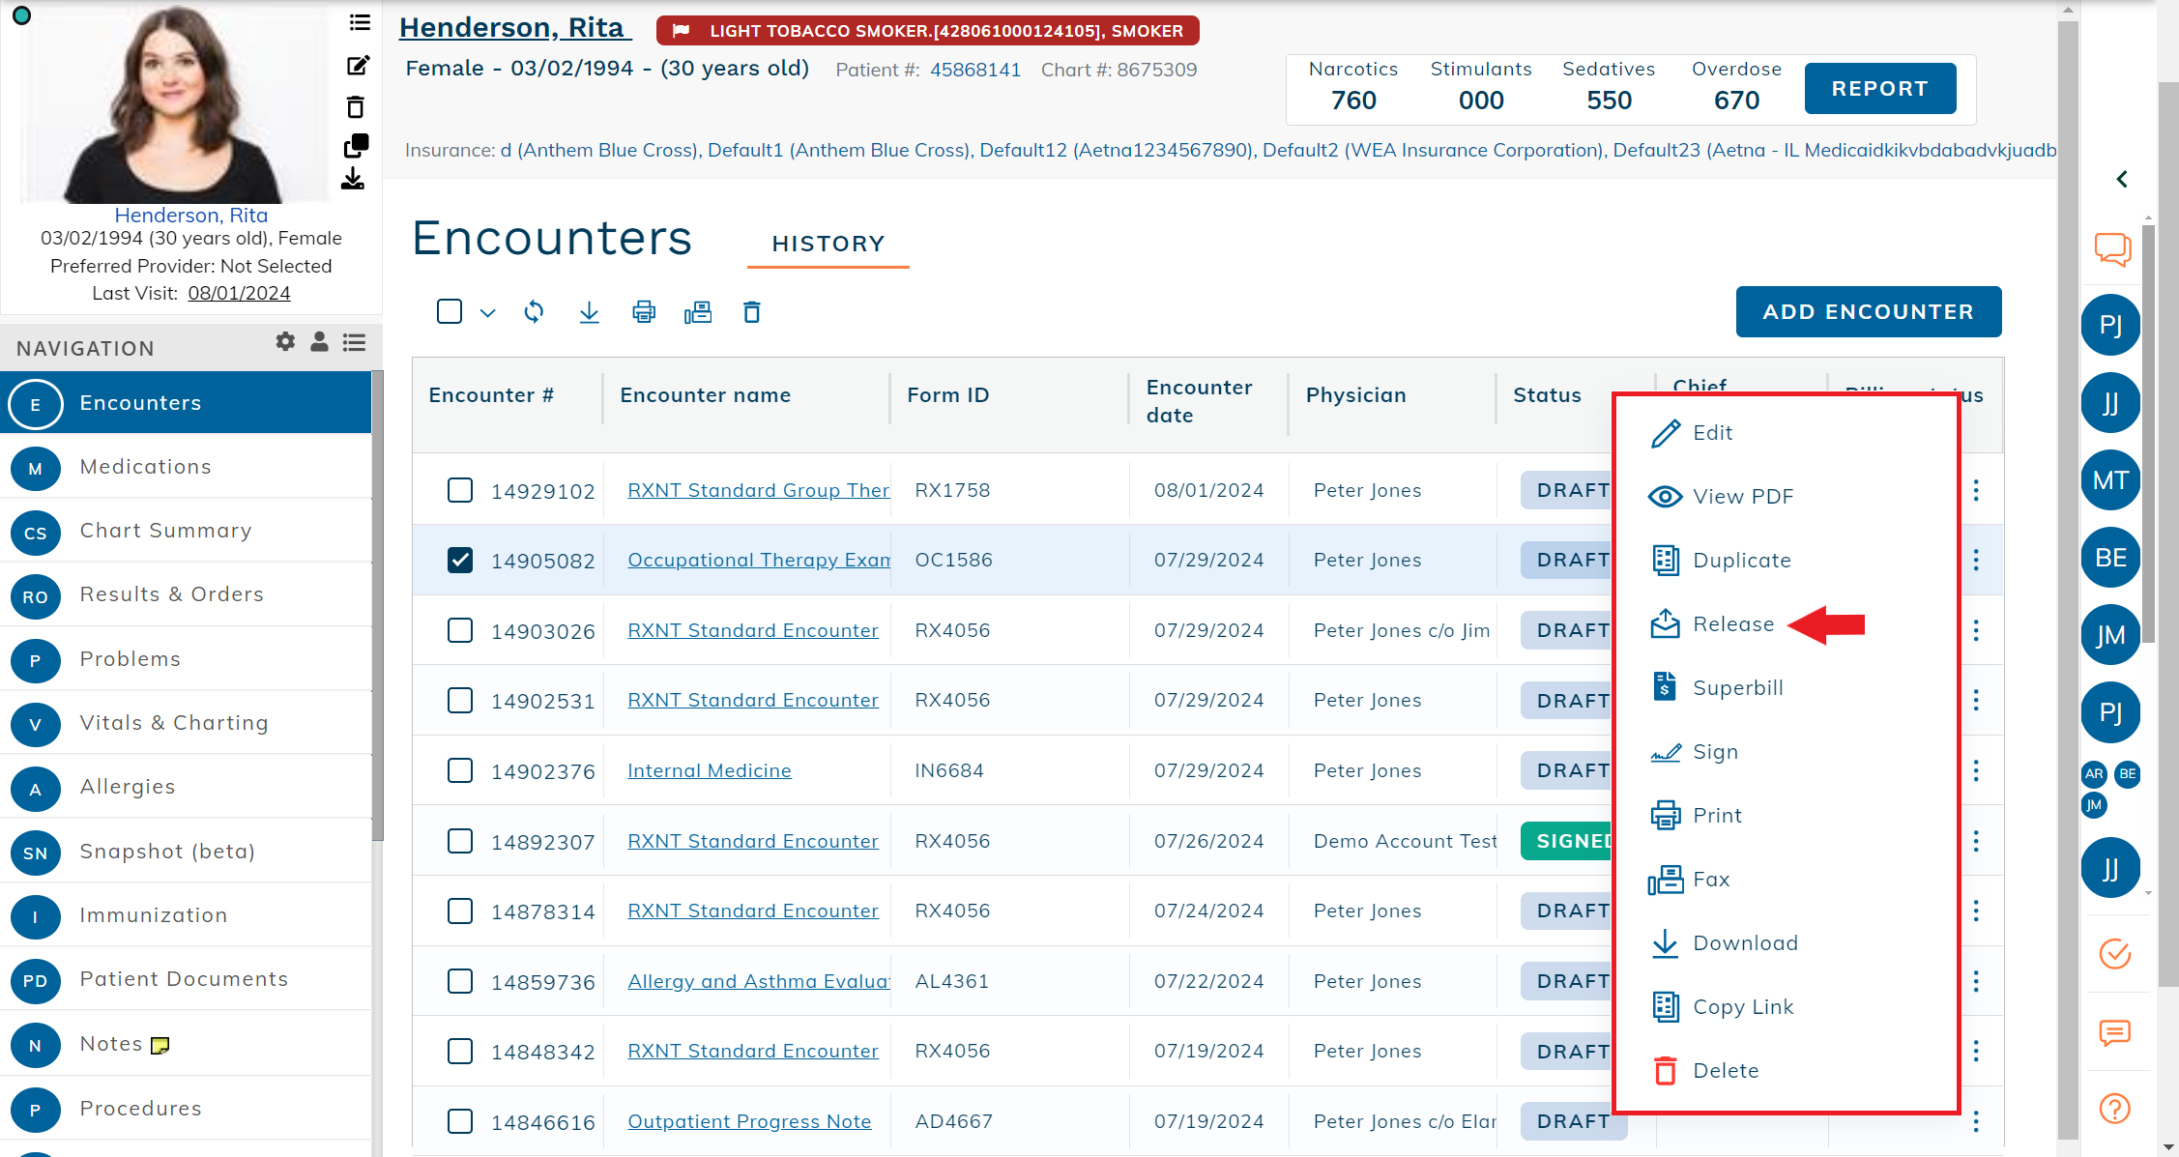Switch to the HISTORY tab
The image size is (2179, 1157).
[828, 244]
